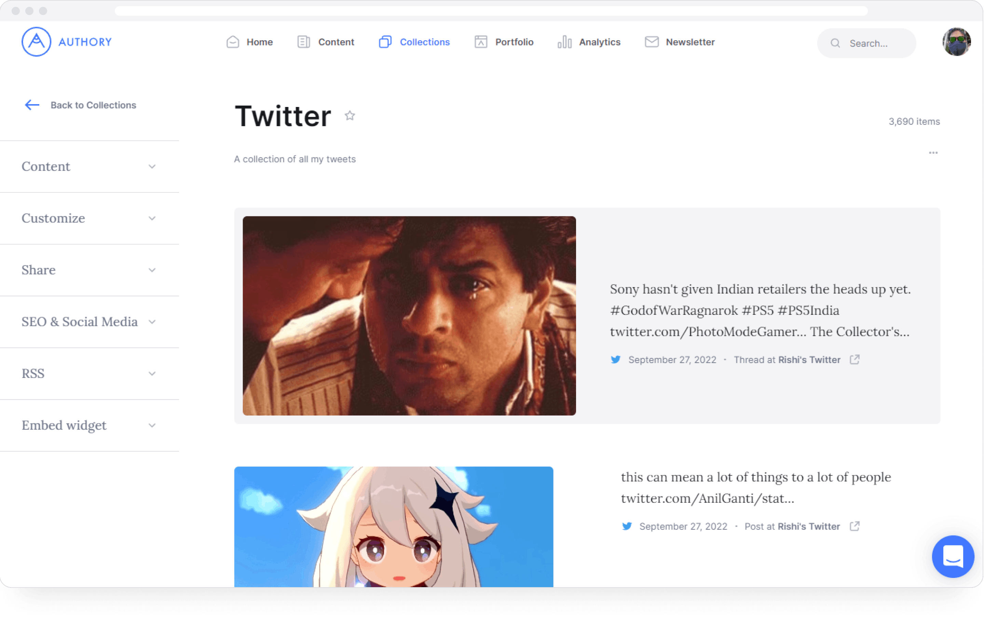The image size is (984, 622).
Task: Open Sony tweet thread external link icon
Action: (855, 359)
